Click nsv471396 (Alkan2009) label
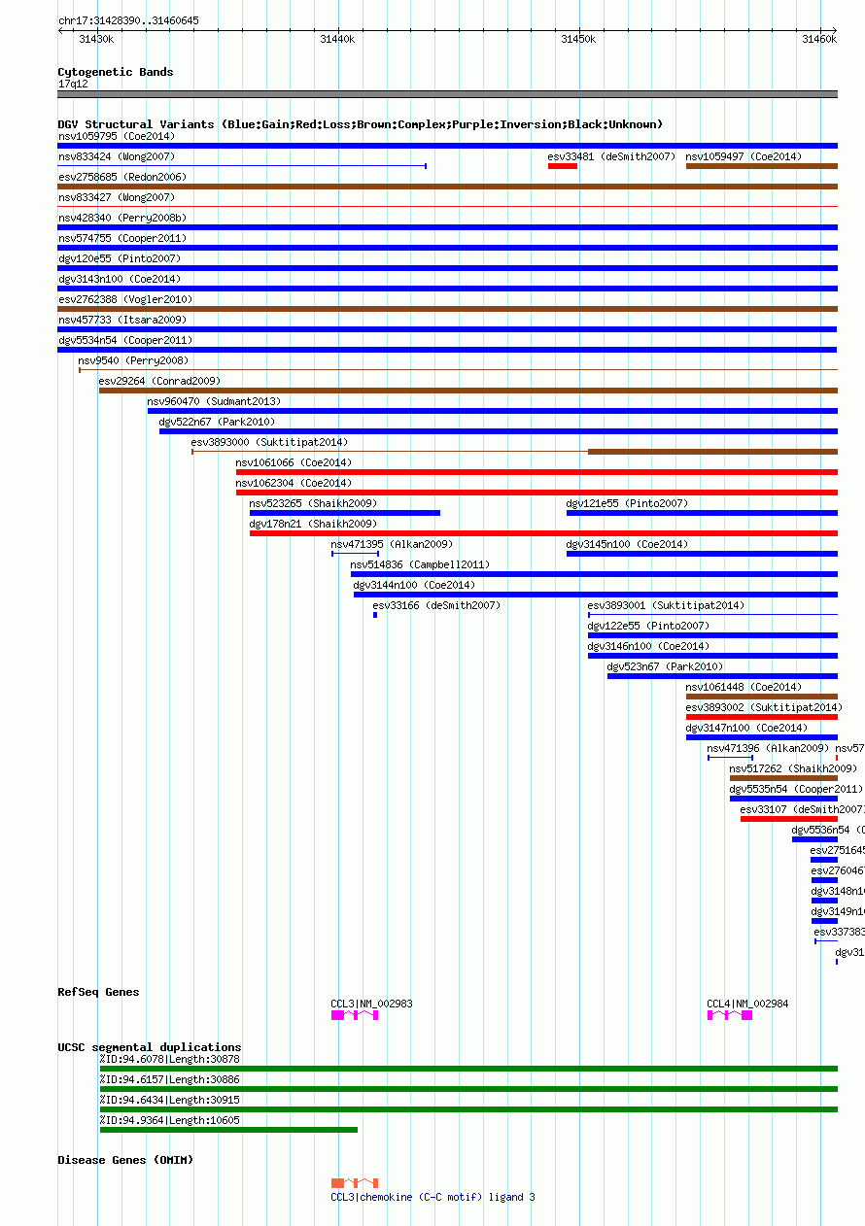This screenshot has width=865, height=1226. [x=769, y=748]
